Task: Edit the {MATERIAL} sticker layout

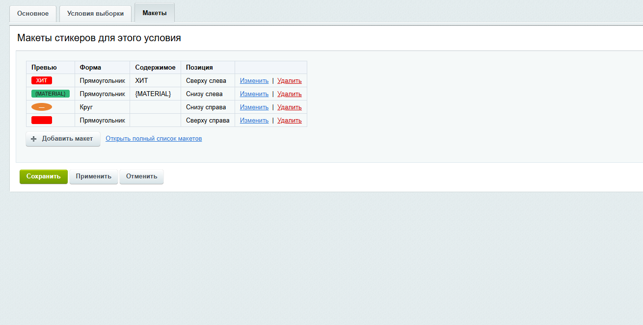Action: [254, 94]
